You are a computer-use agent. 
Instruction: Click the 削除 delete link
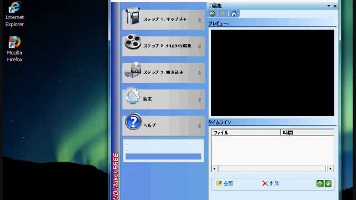pos(274,183)
